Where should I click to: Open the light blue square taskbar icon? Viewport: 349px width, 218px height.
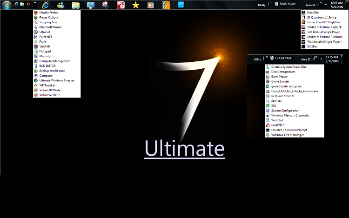(181, 5)
